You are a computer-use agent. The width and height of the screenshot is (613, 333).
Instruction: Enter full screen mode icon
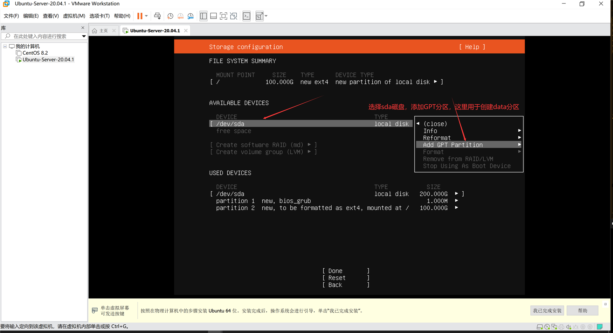coord(224,16)
